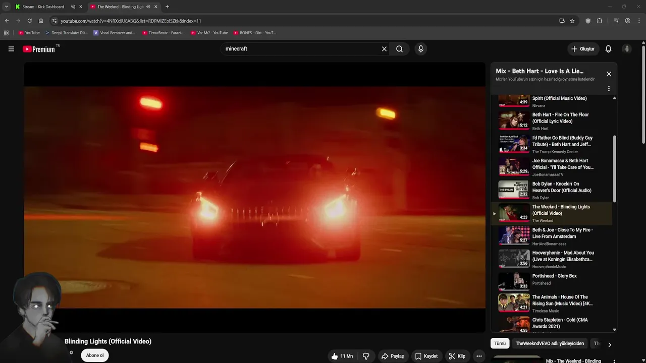
Task: Clear the minecraft search text
Action: (x=384, y=49)
